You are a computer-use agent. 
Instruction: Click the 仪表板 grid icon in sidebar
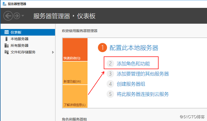7,32
